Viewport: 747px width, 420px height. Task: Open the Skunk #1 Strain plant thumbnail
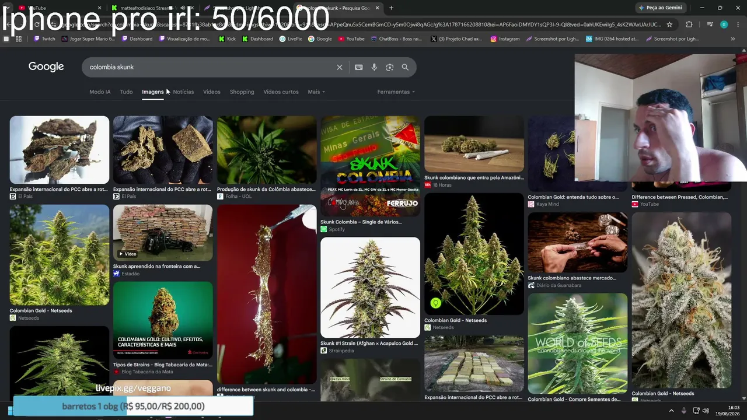370,288
